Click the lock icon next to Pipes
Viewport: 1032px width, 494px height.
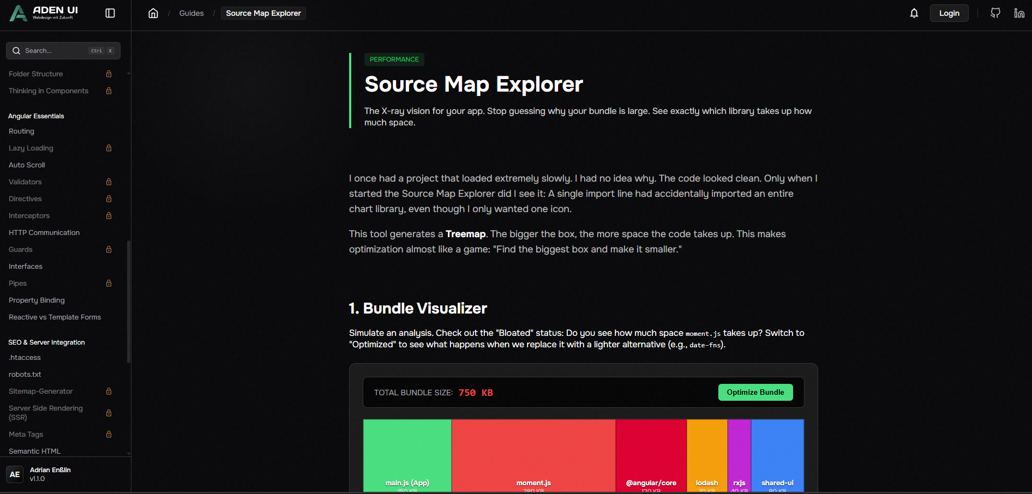pos(109,283)
